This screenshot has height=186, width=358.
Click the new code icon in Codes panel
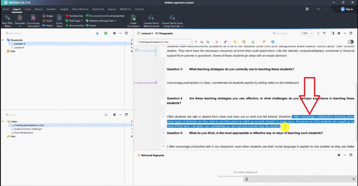point(106,115)
